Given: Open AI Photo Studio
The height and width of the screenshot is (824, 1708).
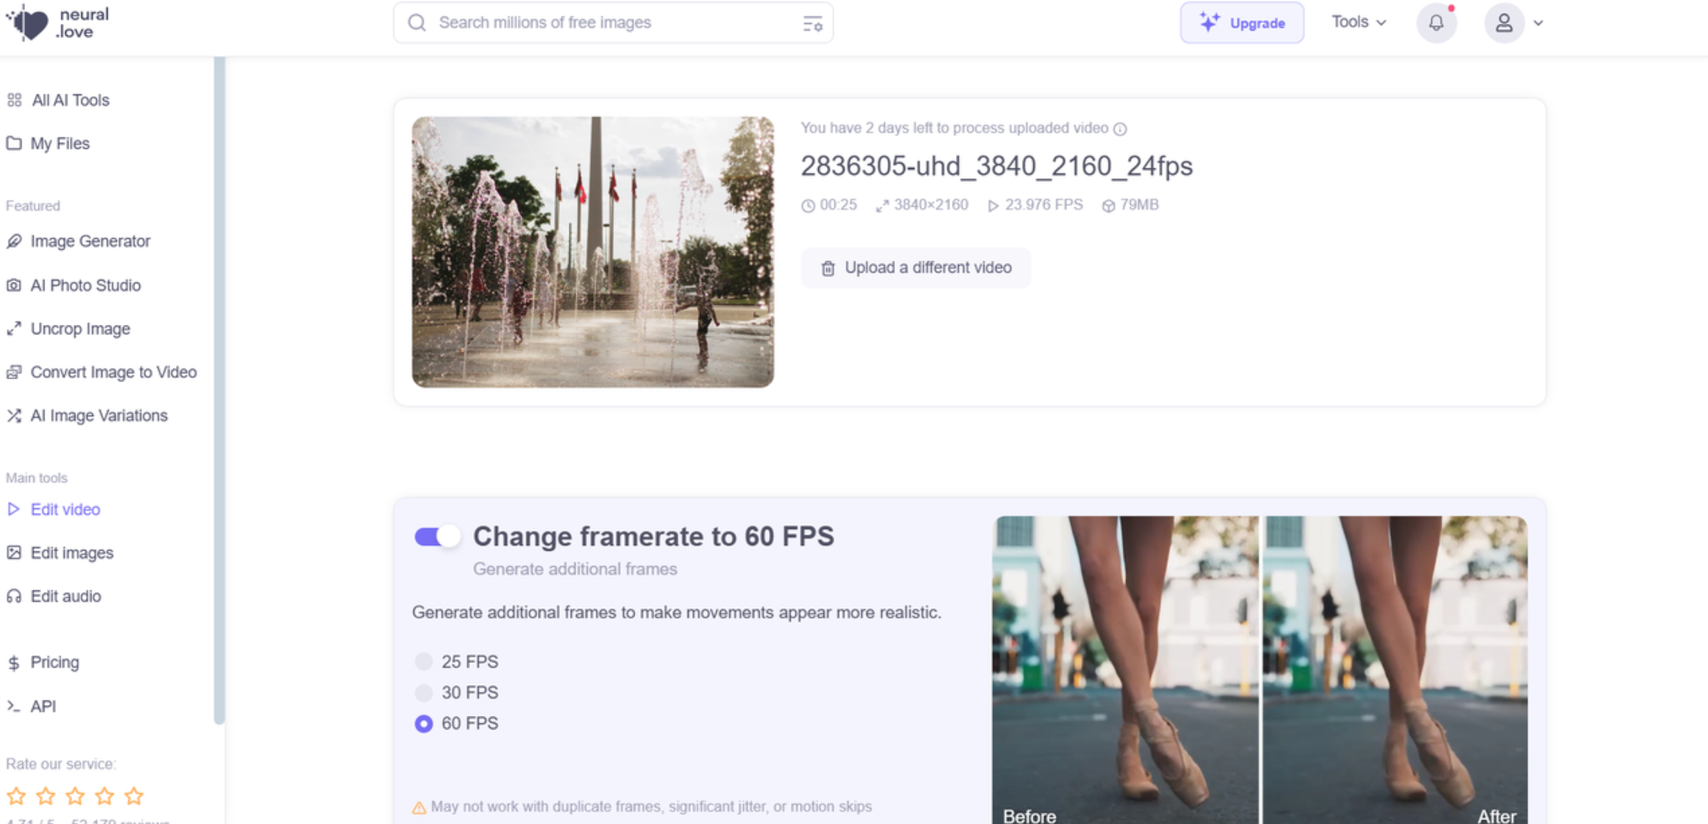Looking at the screenshot, I should tap(85, 285).
